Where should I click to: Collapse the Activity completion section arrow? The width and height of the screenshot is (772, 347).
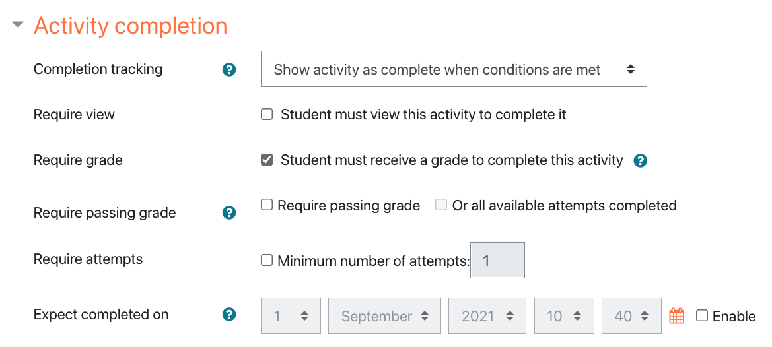[x=18, y=24]
